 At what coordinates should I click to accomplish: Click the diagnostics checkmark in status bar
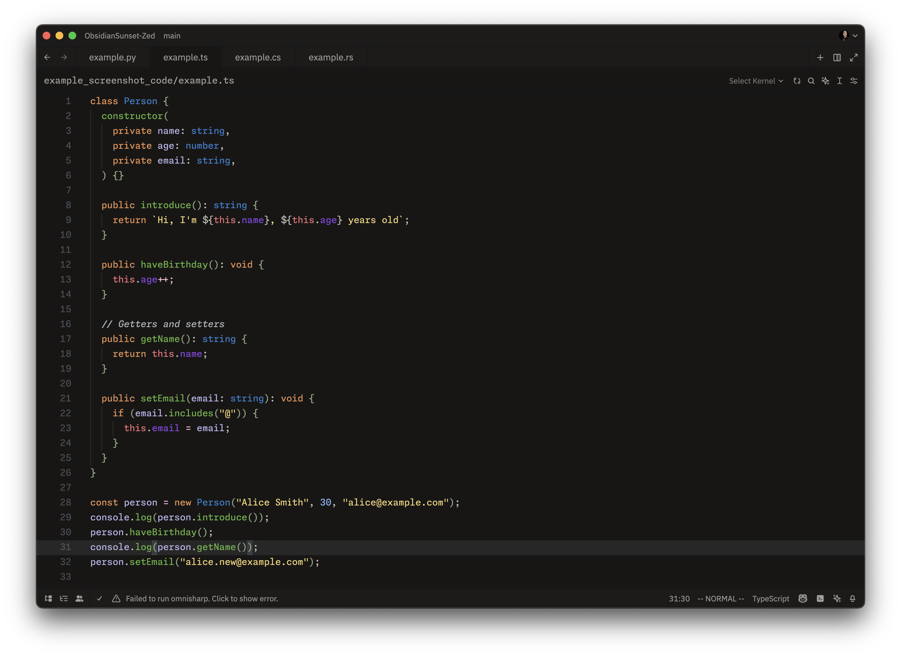pyautogui.click(x=100, y=598)
